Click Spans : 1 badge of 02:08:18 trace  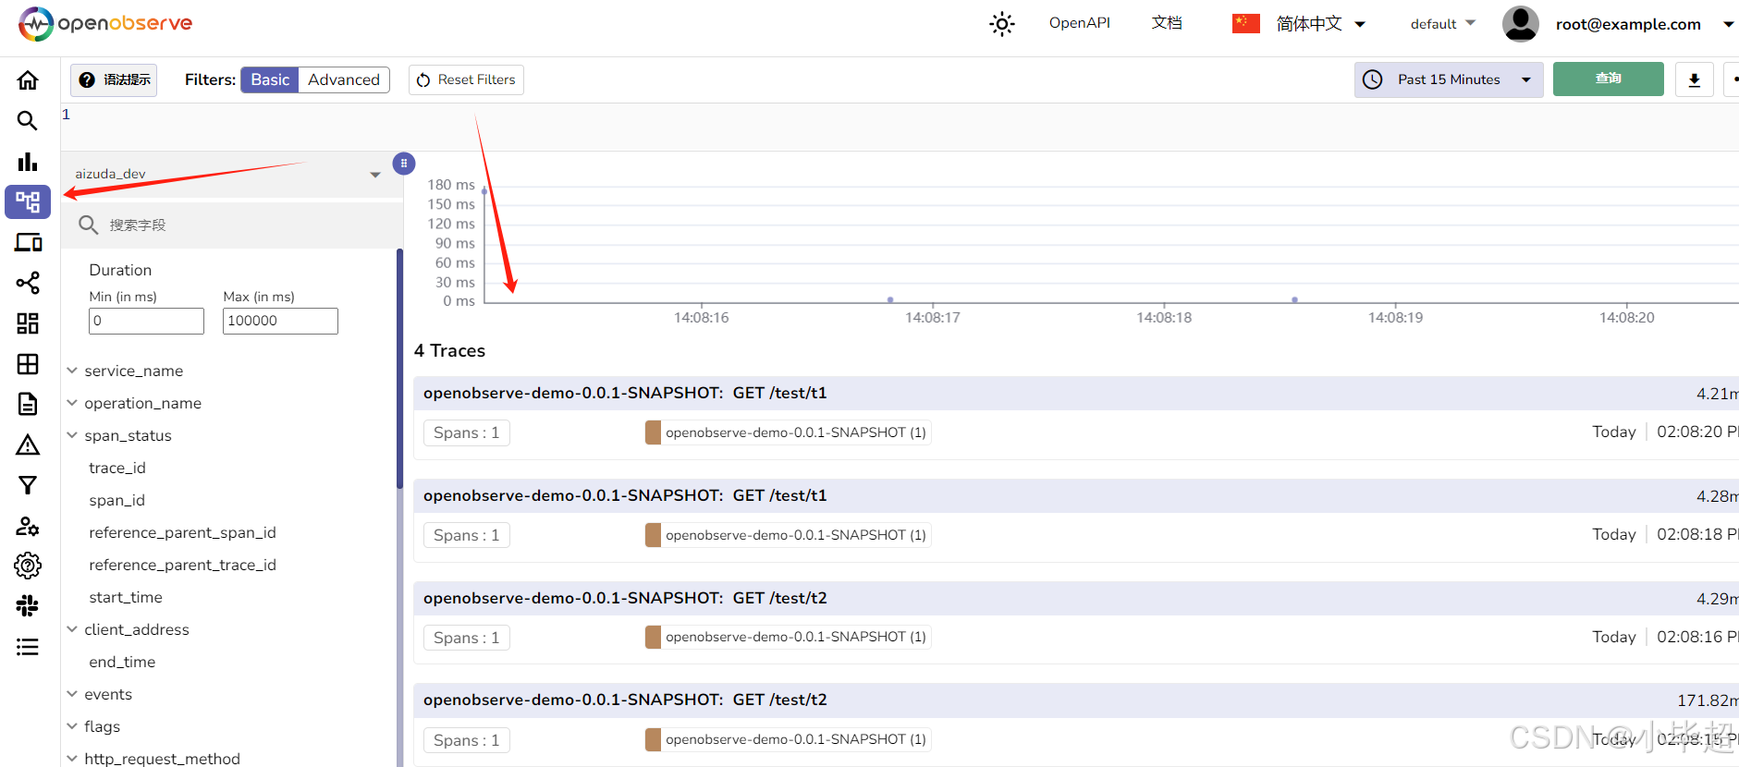466,535
